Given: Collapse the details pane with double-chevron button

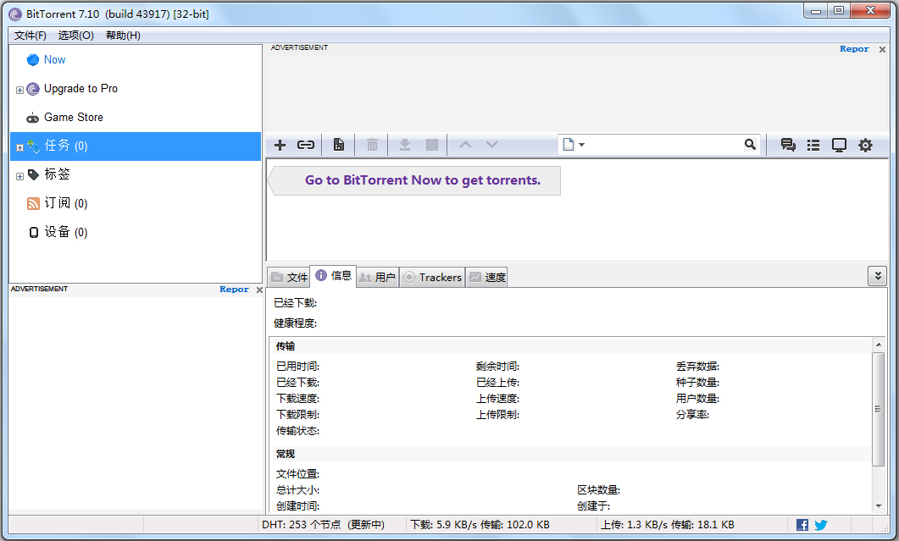Looking at the screenshot, I should (x=877, y=276).
